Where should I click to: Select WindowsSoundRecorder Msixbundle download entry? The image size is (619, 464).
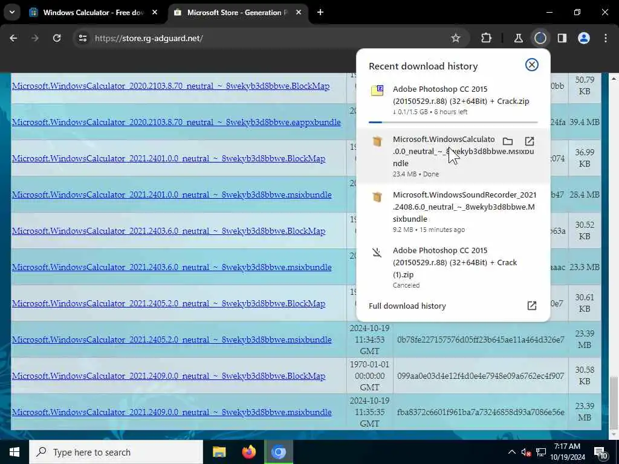pos(453,211)
